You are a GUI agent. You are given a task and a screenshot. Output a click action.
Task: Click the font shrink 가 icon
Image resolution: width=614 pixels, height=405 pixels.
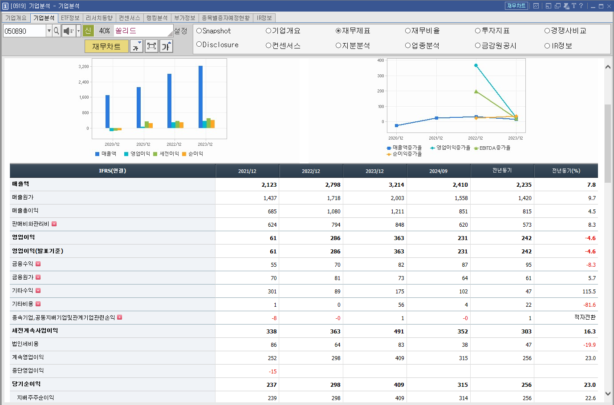point(136,46)
